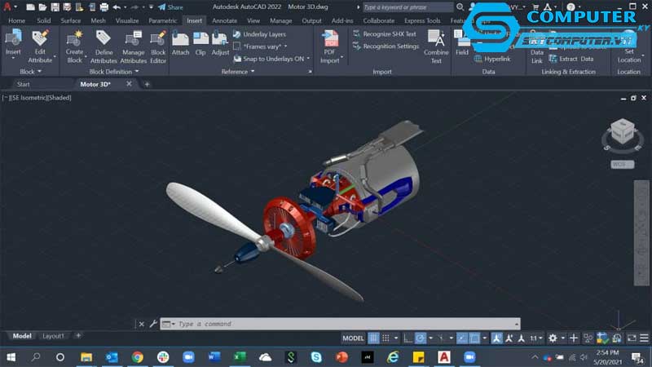Viewport: 652px width, 367px height.
Task: Click the Create Block icon
Action: tap(74, 38)
